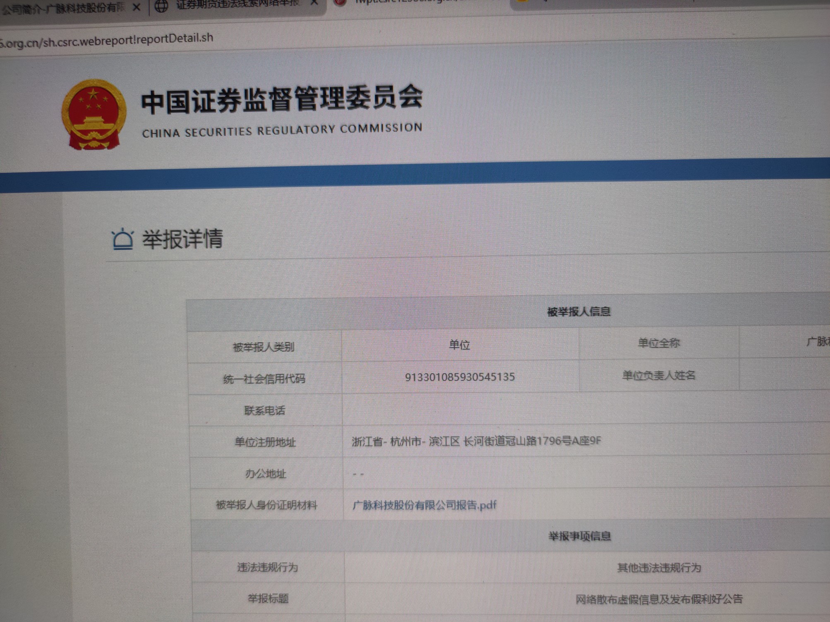Click report title 网络散布虚假信息及发布假利好公告

pos(659,599)
